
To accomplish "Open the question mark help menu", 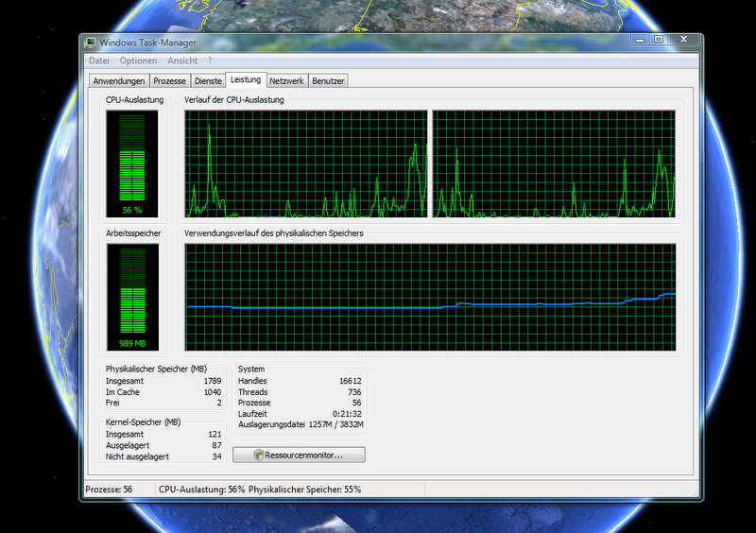I will point(210,60).
